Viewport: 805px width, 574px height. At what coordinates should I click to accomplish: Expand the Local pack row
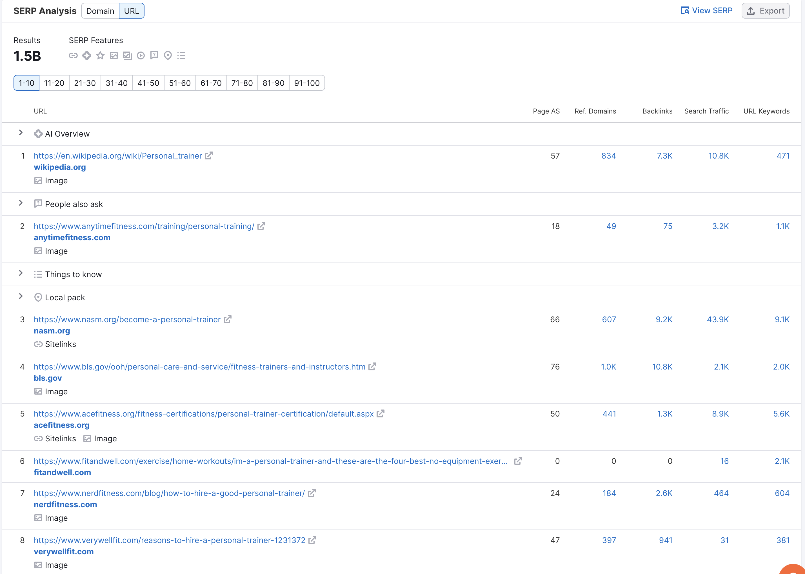pyautogui.click(x=21, y=296)
